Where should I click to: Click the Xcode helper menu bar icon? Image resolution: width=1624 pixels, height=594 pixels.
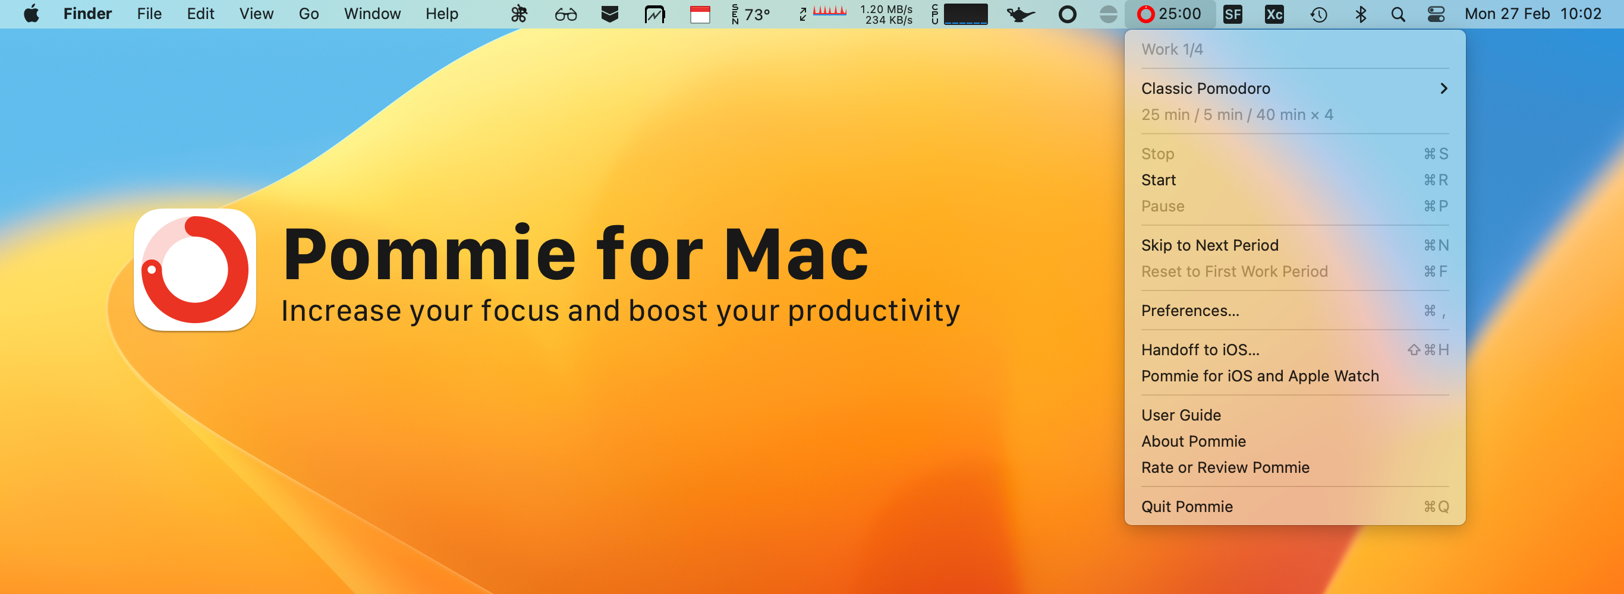[1273, 14]
